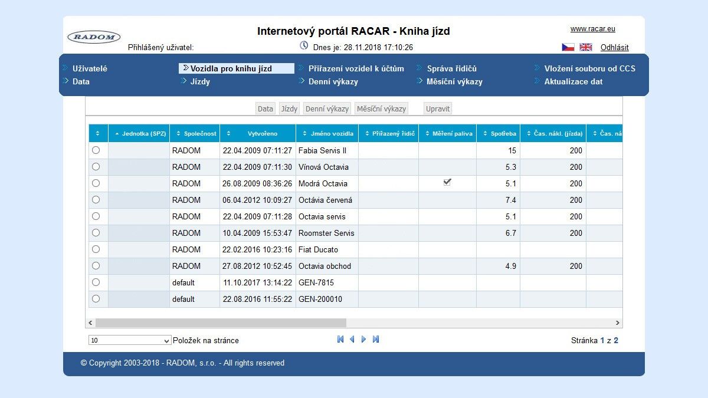Switch language with the English flag
The height and width of the screenshot is (398, 708).
pos(585,47)
